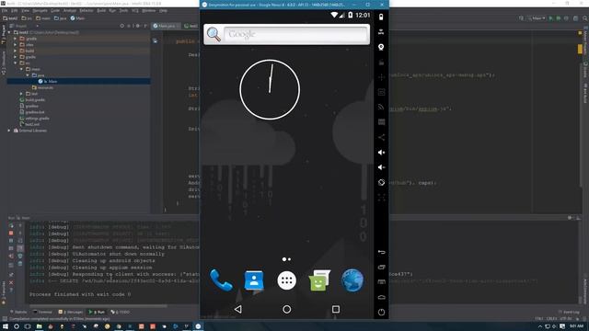Tap the search magnifier icon in the Google widget

coord(214,34)
